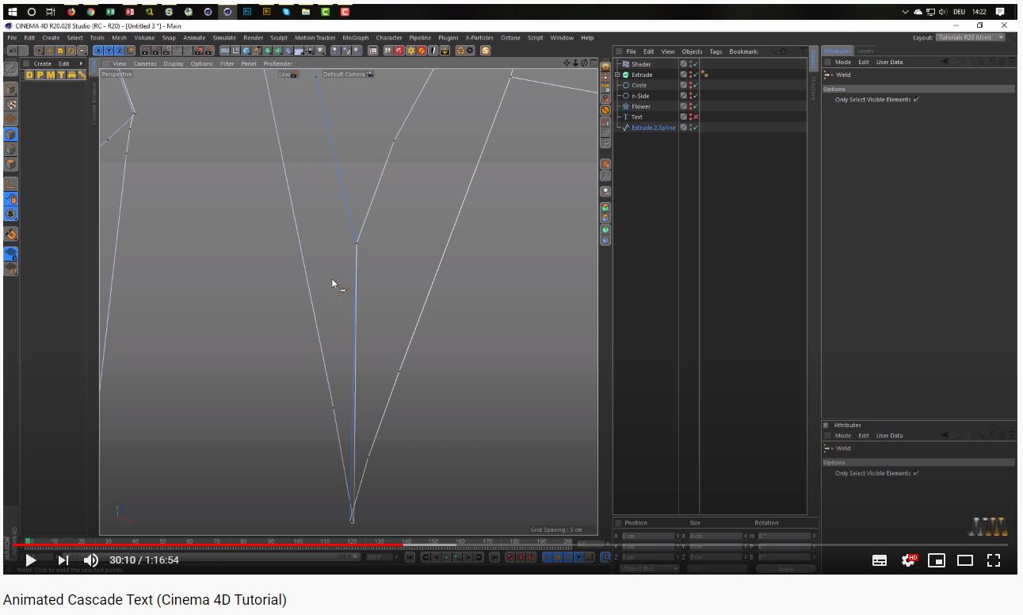Image resolution: width=1023 pixels, height=615 pixels.
Task: Click the taskbar clock showing 14:22
Action: click(x=979, y=12)
